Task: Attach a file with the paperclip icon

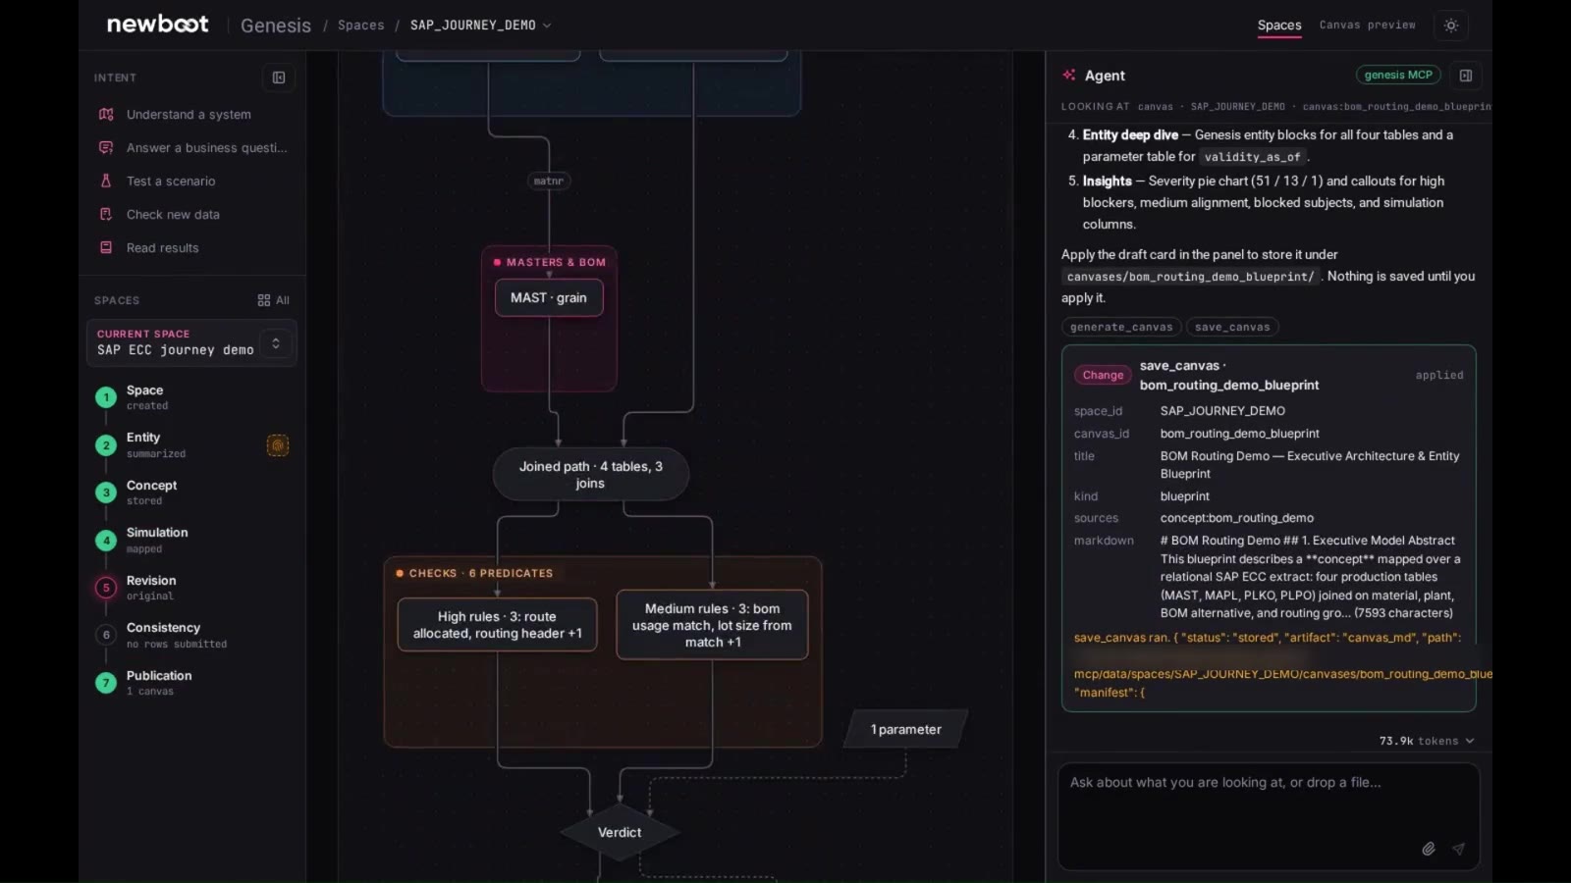Action: click(1429, 849)
